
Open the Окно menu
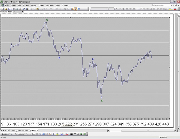tap(58, 5)
